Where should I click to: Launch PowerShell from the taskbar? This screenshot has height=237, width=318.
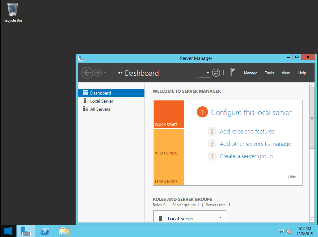(45, 231)
